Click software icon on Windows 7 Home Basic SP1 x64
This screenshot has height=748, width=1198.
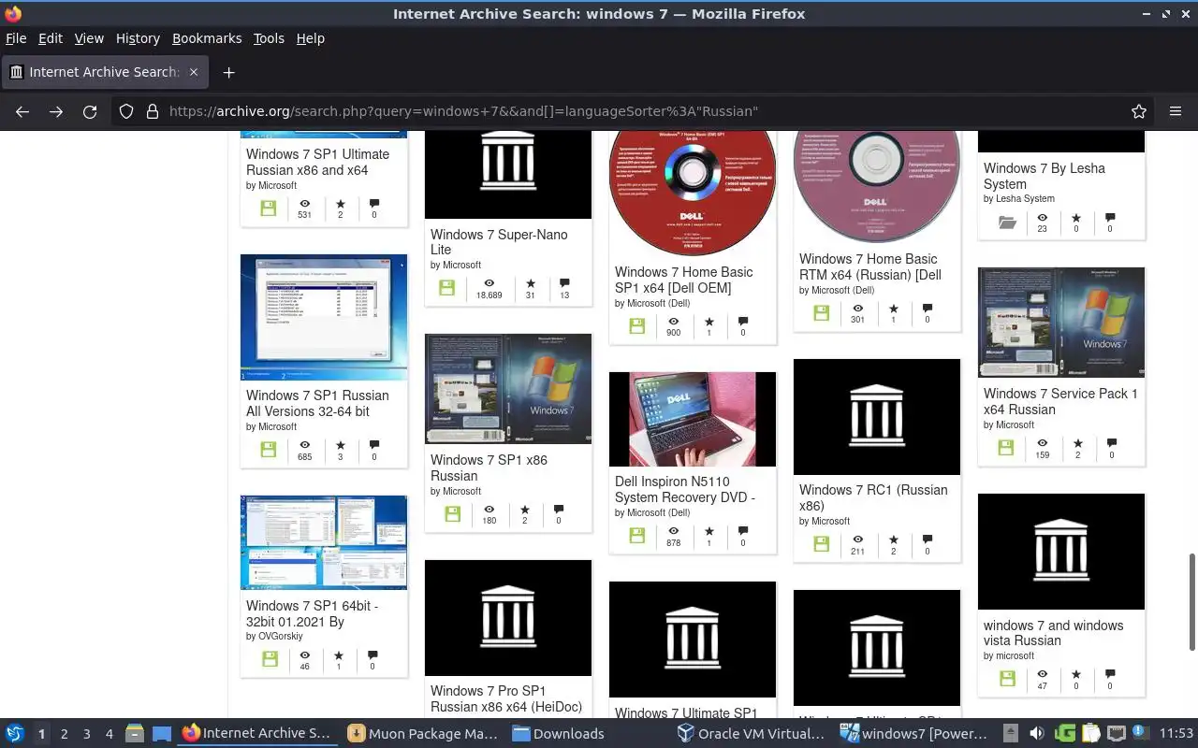[637, 326]
